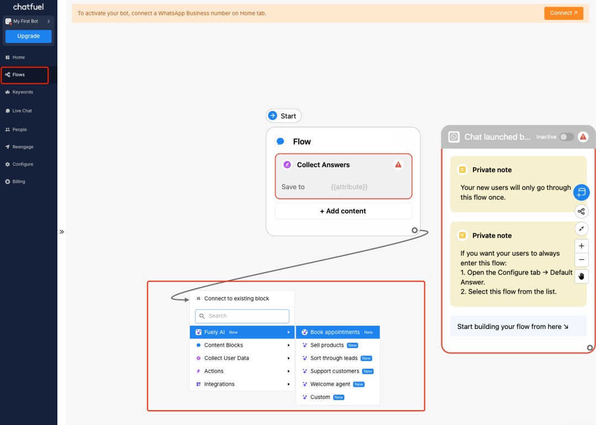This screenshot has width=596, height=425.
Task: Click the Flow block chat bubble icon
Action: [x=280, y=141]
